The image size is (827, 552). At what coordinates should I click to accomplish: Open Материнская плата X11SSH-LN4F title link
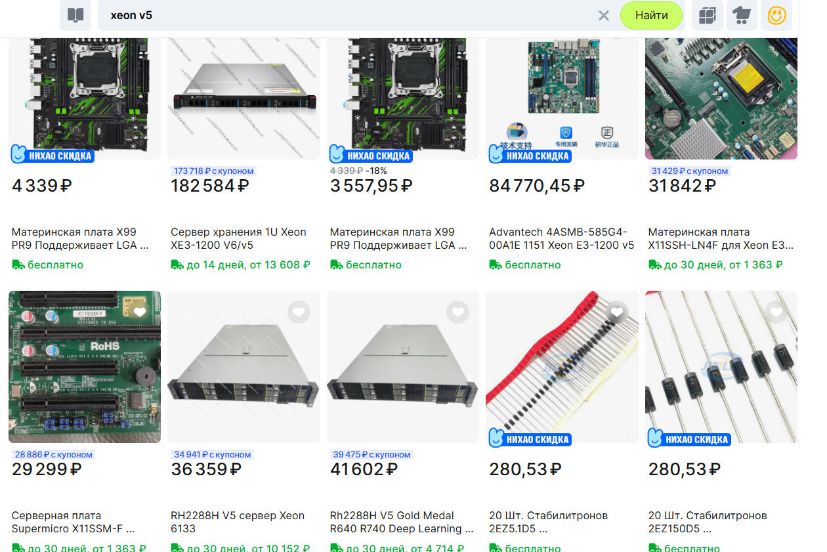click(x=721, y=238)
